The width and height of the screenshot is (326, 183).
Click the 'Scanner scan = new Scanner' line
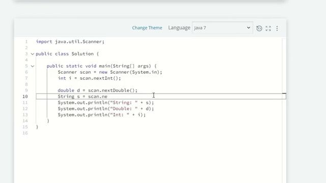[110, 72]
